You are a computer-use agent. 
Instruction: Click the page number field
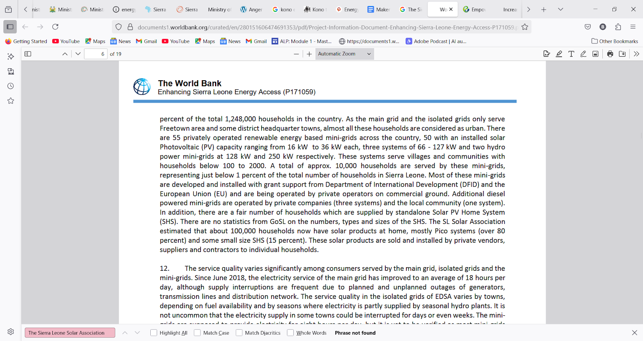point(96,54)
